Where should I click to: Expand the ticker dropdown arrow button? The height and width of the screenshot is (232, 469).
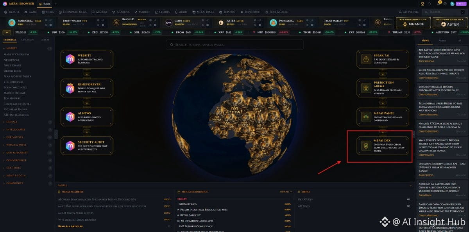pyautogui.click(x=7, y=32)
